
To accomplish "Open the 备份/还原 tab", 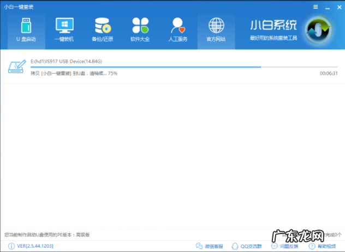I will pos(103,31).
